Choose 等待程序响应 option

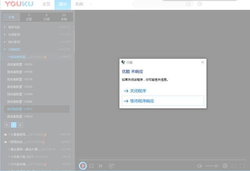[x=163, y=101]
